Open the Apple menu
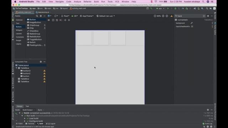This screenshot has width=228, height=128. [x=15, y=1]
